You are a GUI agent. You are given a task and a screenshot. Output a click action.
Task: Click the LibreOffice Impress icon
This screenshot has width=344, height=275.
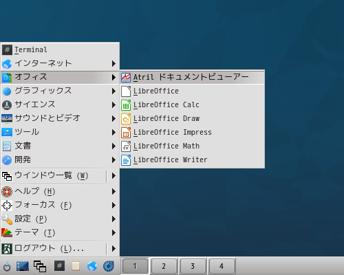click(126, 132)
